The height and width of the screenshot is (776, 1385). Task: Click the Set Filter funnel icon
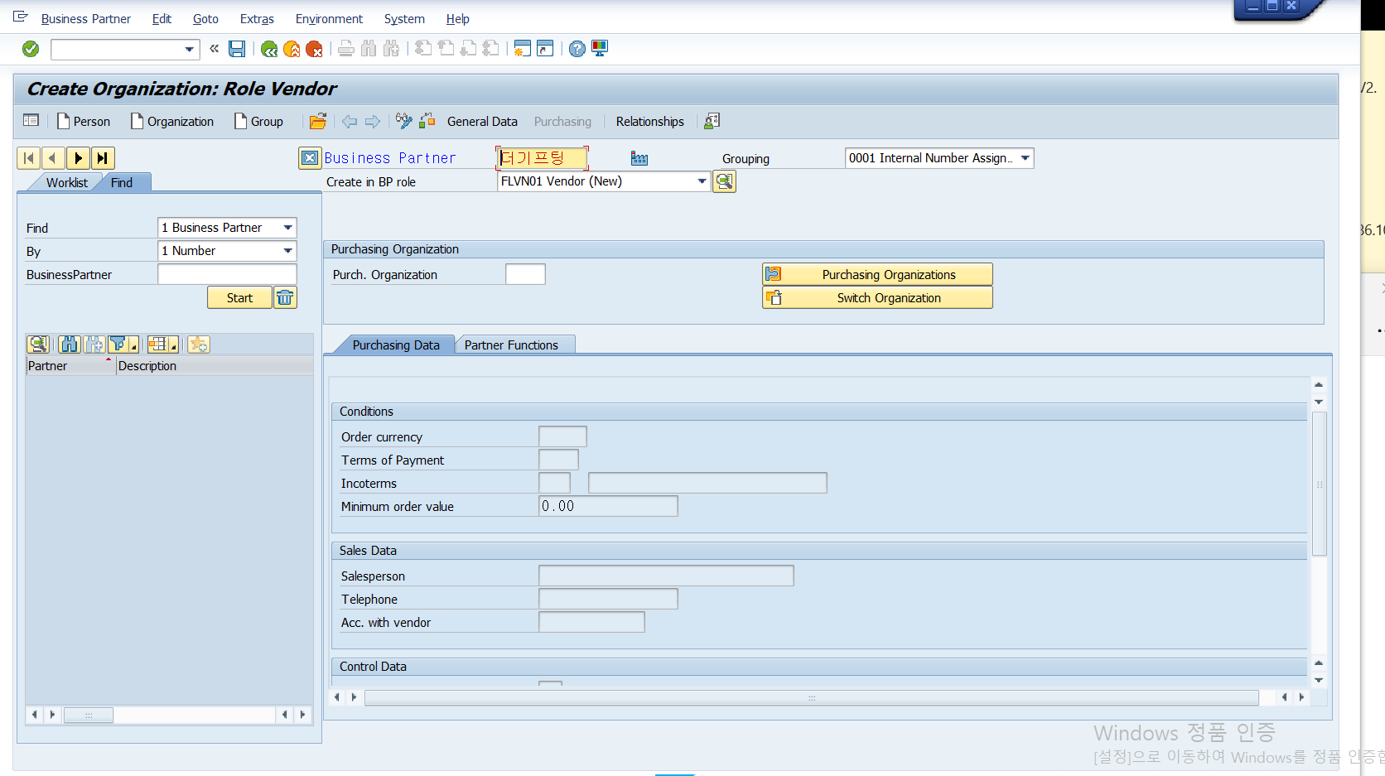click(118, 345)
